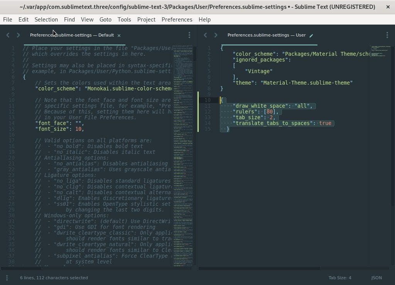395x285 pixels.
Task: Click the left pane's next-tab arrow
Action: (x=18, y=35)
